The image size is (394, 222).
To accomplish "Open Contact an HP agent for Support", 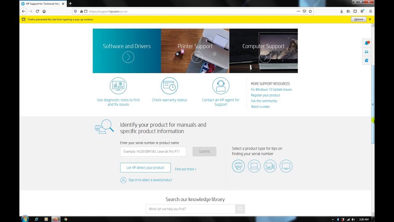I will pyautogui.click(x=221, y=102).
